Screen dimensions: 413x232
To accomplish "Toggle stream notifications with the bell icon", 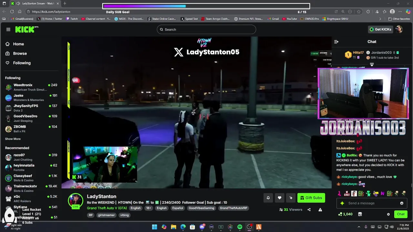I will click(x=268, y=198).
